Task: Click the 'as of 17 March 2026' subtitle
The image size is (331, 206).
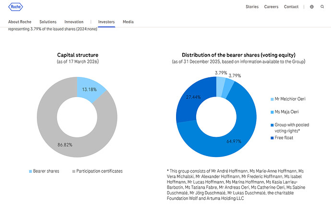Action: (x=77, y=61)
